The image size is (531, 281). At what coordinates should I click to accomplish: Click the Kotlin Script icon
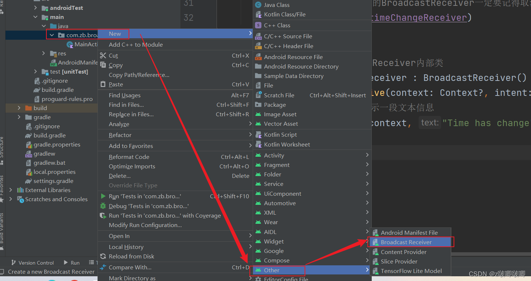[x=258, y=135]
